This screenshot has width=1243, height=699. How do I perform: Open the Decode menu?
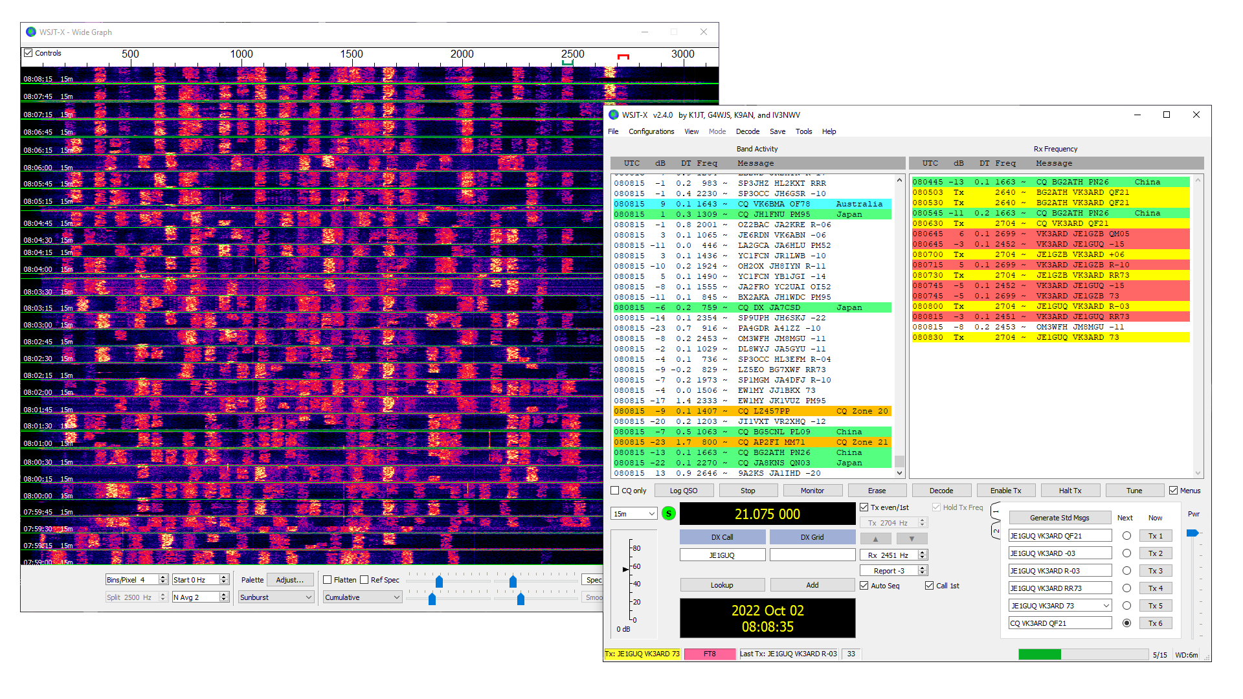click(x=747, y=131)
